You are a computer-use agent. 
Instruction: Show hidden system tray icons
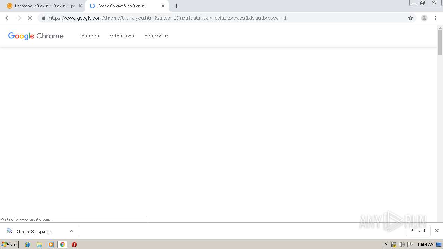point(386,245)
